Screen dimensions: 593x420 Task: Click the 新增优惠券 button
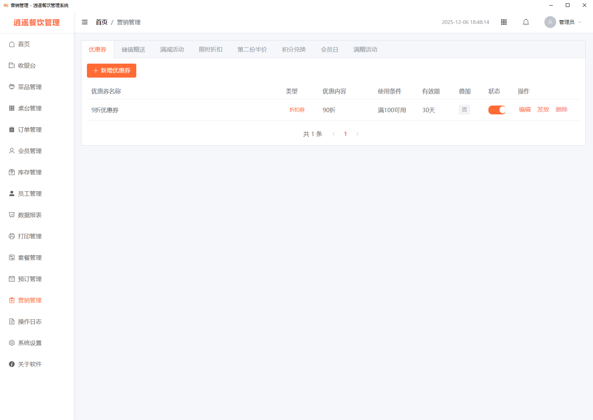pyautogui.click(x=112, y=71)
